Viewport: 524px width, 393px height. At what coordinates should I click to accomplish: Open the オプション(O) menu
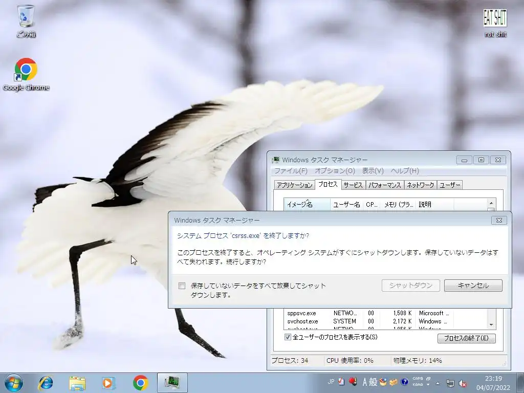click(x=335, y=171)
